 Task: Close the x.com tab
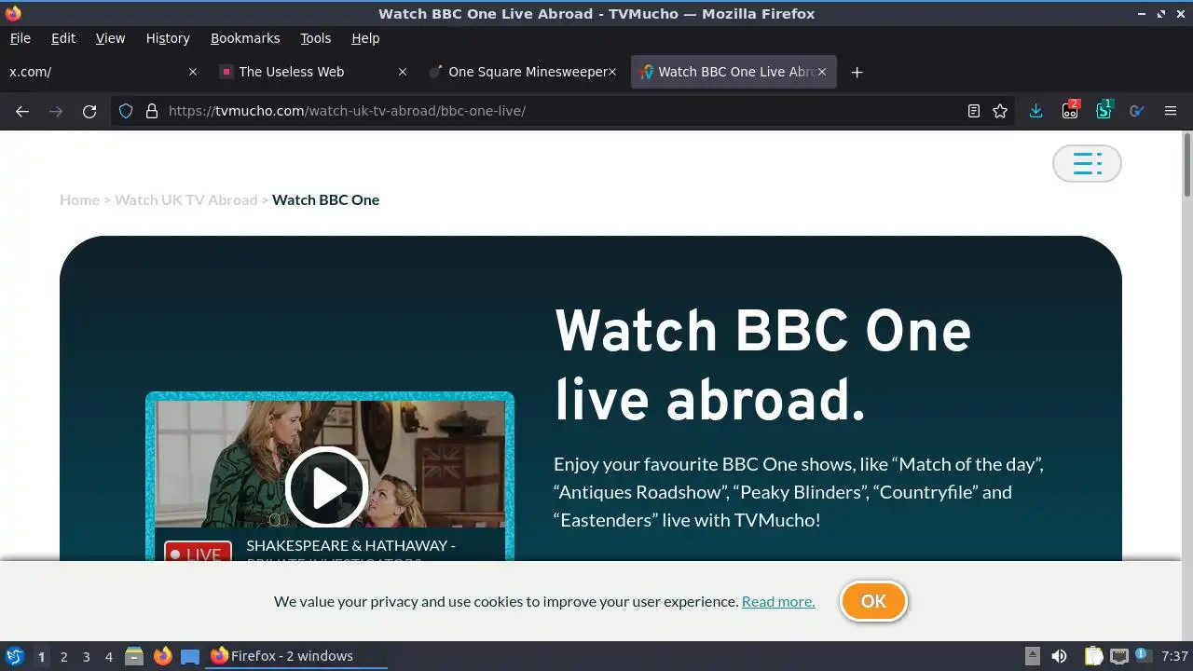pyautogui.click(x=193, y=72)
